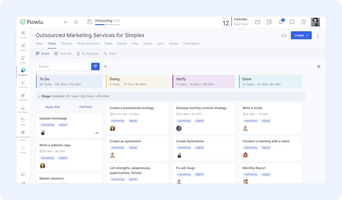Click the mail envelope icon
This screenshot has width=342, height=200.
257,22
